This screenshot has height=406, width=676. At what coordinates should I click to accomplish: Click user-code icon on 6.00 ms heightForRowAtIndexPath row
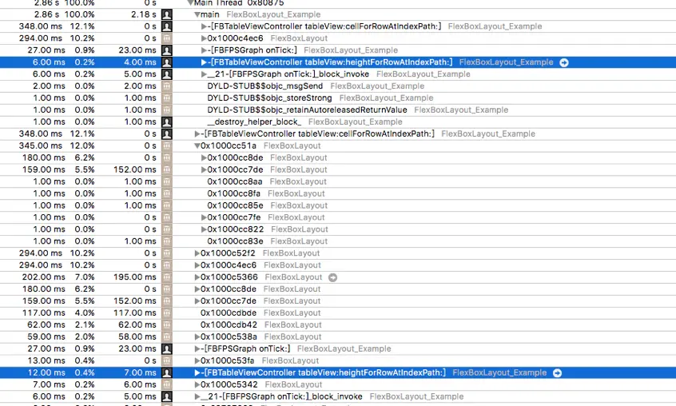[167, 62]
